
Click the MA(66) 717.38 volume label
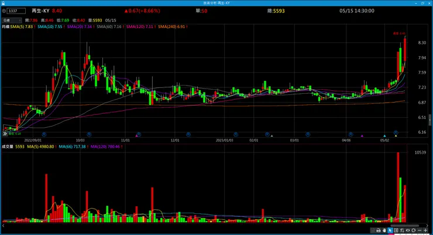tap(73, 147)
